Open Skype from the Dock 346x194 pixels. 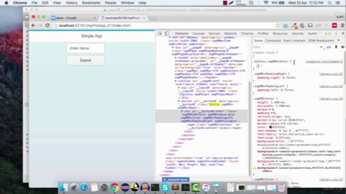165,188
